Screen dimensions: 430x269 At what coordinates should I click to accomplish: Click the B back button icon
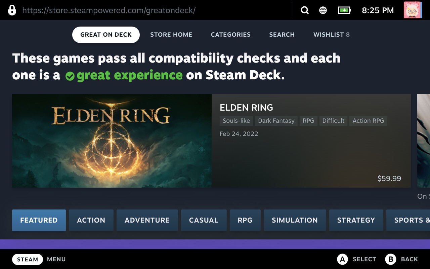tap(391, 259)
